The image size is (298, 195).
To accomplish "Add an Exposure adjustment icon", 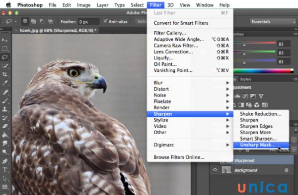I will (253, 96).
